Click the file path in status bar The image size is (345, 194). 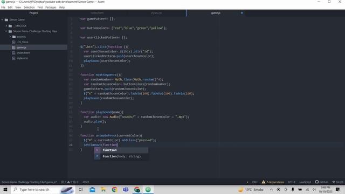pyautogui.click(x=29, y=182)
